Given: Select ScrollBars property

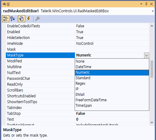Looking at the screenshot, I should click(x=40, y=90).
